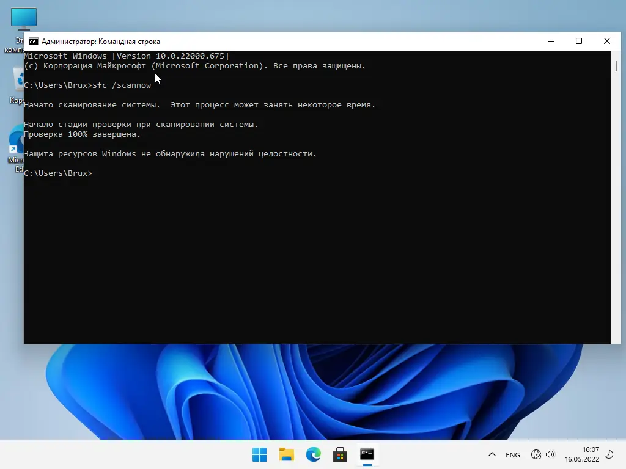Open File Explorer from the taskbar
Viewport: 626px width, 469px height.
[x=286, y=454]
